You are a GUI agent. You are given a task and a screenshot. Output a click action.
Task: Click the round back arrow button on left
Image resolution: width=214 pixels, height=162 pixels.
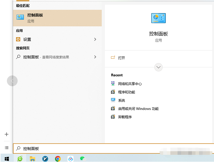(x=12, y=81)
